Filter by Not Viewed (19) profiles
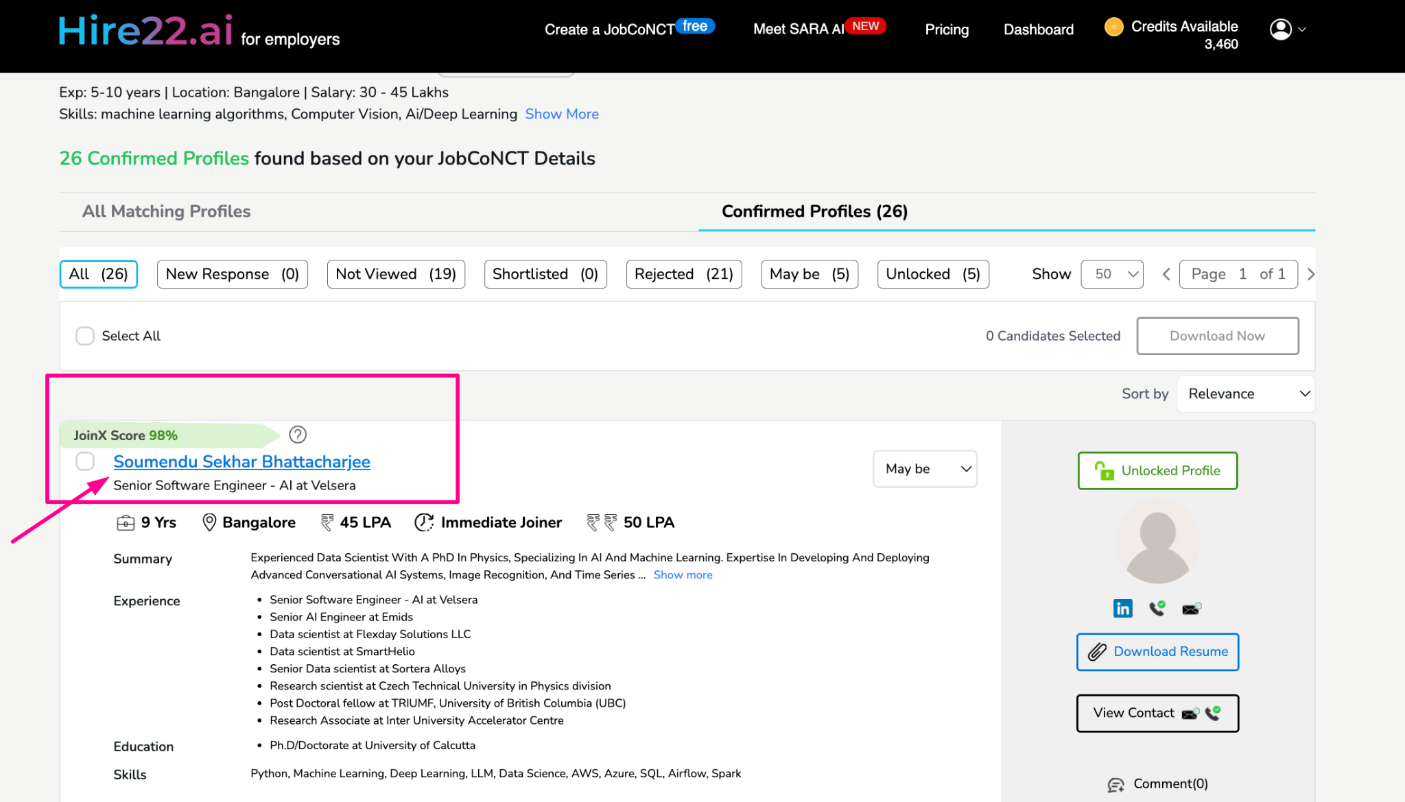The image size is (1405, 802). click(x=396, y=274)
